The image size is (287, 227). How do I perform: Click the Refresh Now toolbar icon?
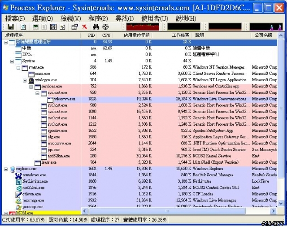(x=23, y=27)
